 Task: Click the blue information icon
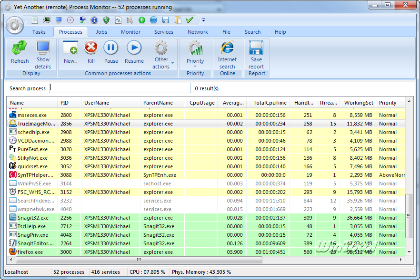pos(94,20)
